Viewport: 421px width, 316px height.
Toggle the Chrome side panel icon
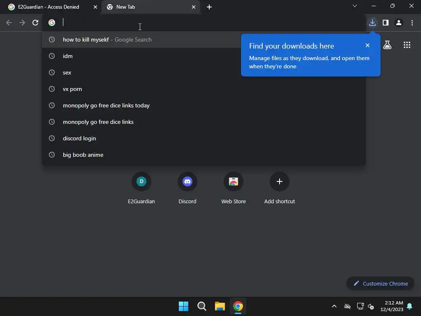pyautogui.click(x=386, y=23)
